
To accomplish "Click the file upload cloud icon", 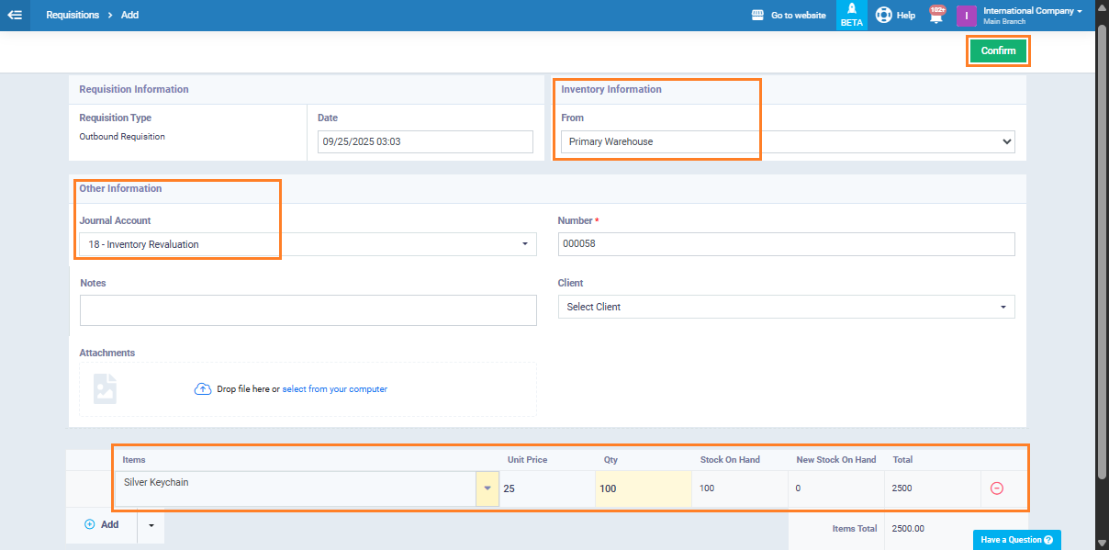I will pyautogui.click(x=203, y=389).
